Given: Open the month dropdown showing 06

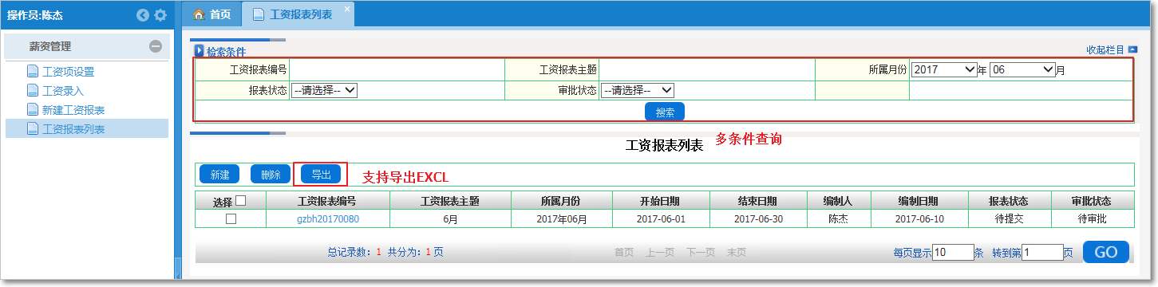Looking at the screenshot, I should (x=1022, y=69).
